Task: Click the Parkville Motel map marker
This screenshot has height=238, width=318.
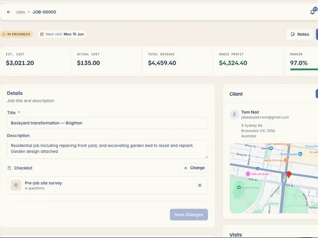Action: (x=247, y=174)
